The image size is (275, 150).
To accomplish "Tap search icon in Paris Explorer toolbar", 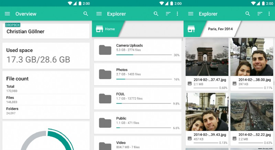I will pos(247,14).
